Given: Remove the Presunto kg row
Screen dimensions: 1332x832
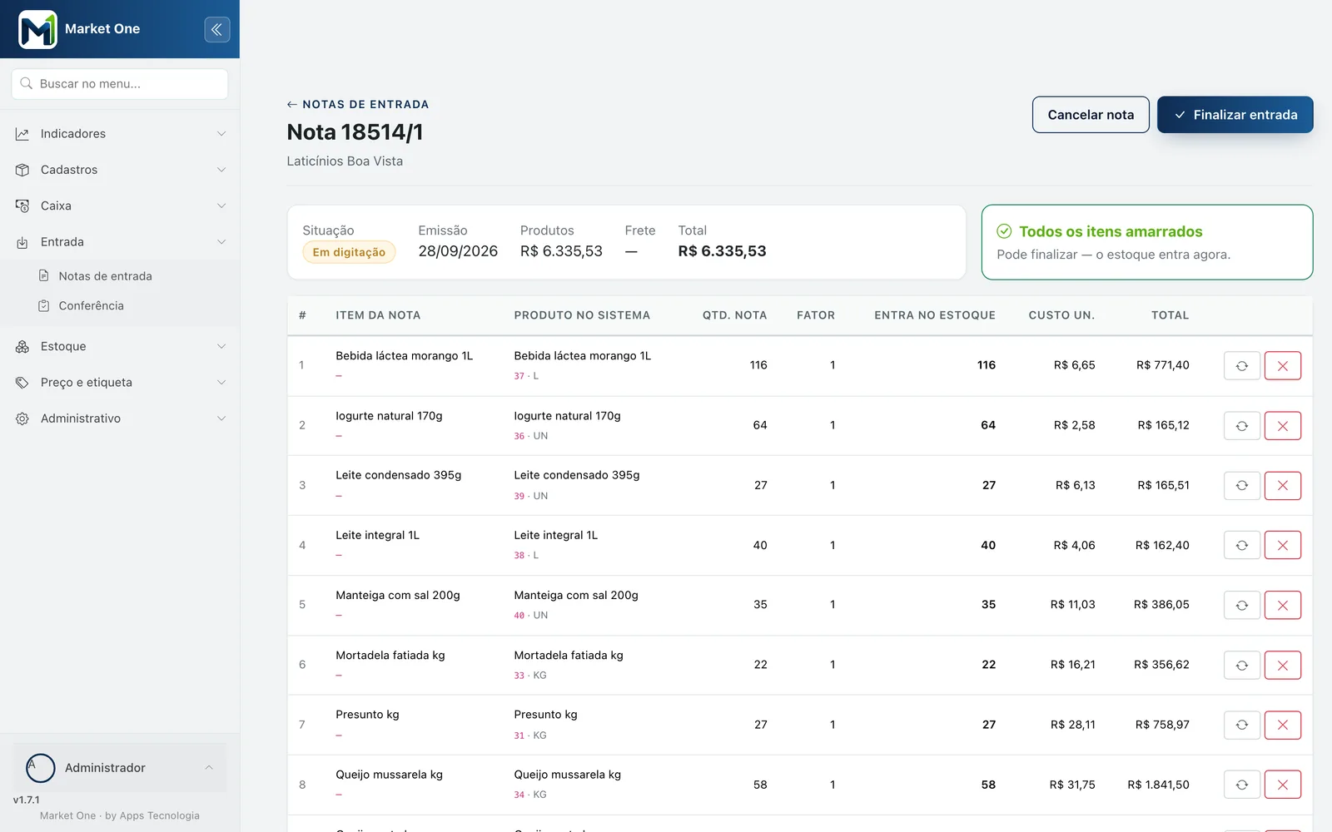Looking at the screenshot, I should [x=1282, y=725].
